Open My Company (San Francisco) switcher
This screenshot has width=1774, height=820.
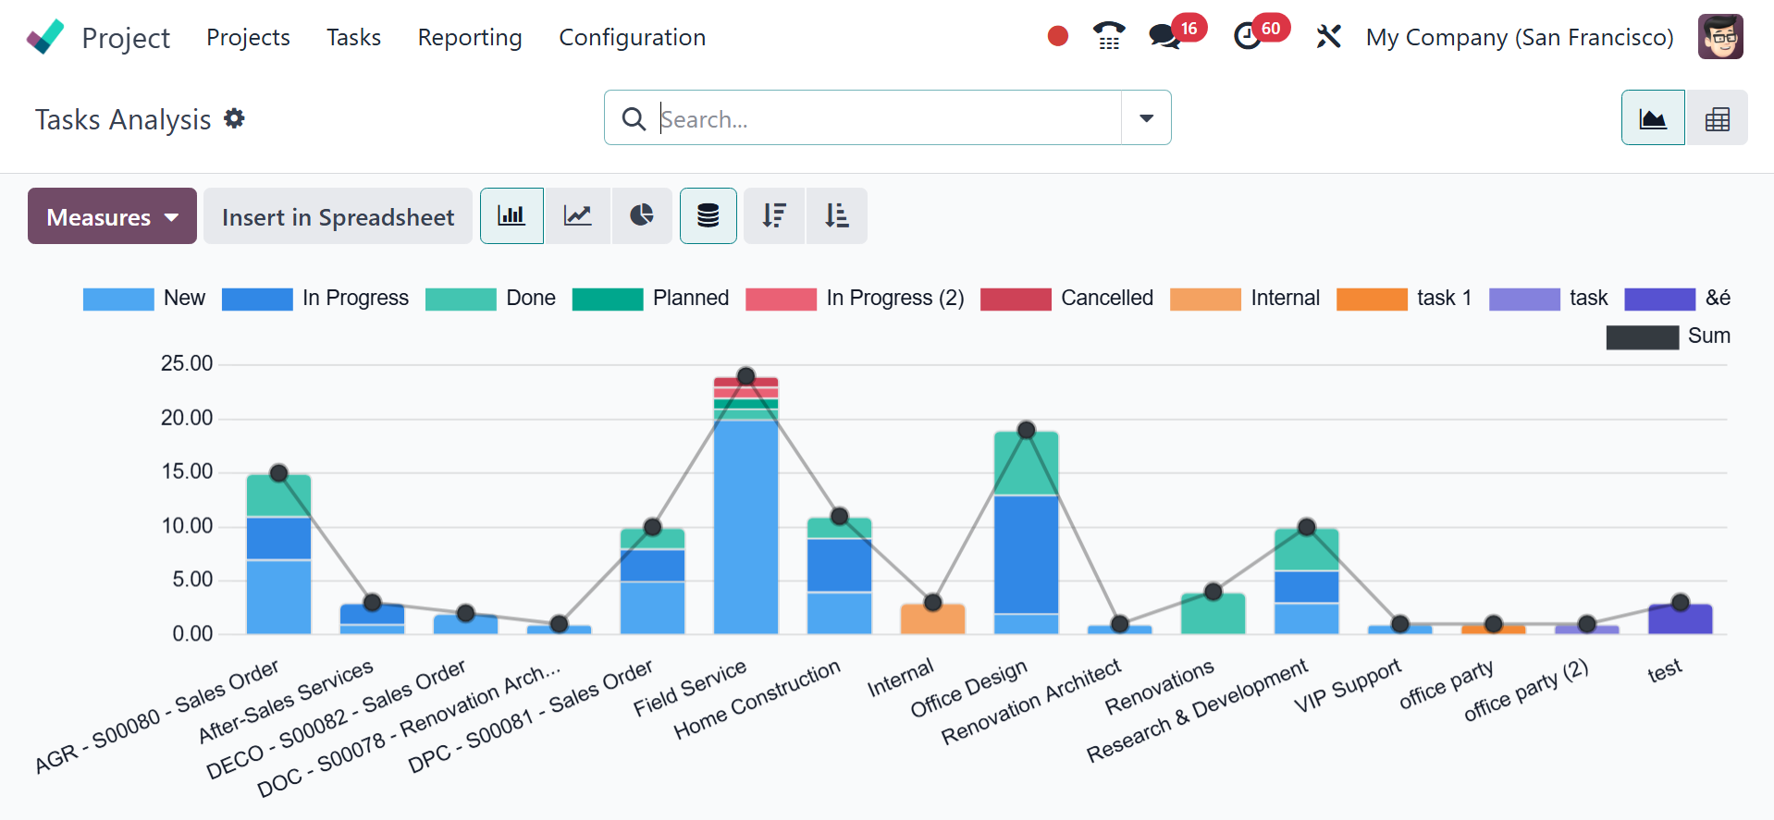click(1520, 37)
